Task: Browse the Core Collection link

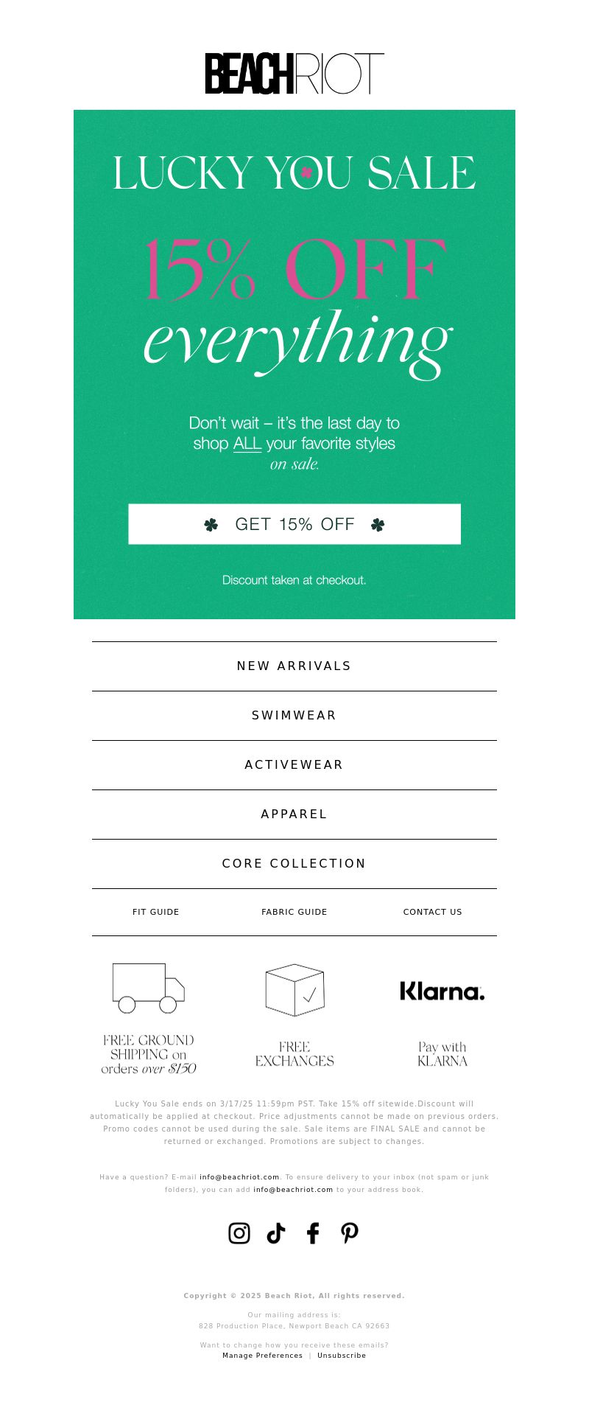Action: point(294,864)
